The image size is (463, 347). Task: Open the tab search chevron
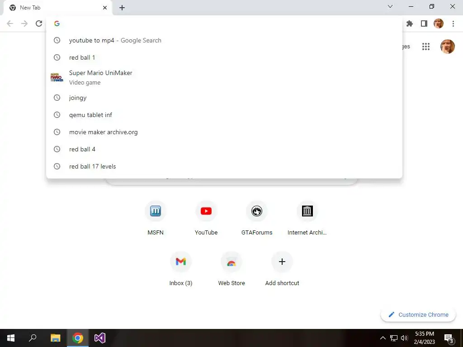coord(390,6)
